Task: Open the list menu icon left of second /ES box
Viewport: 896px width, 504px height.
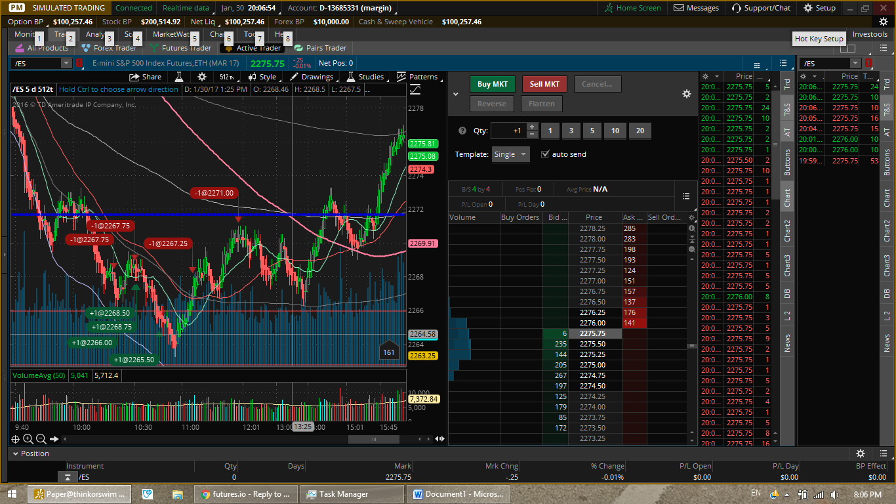Action: point(783,63)
